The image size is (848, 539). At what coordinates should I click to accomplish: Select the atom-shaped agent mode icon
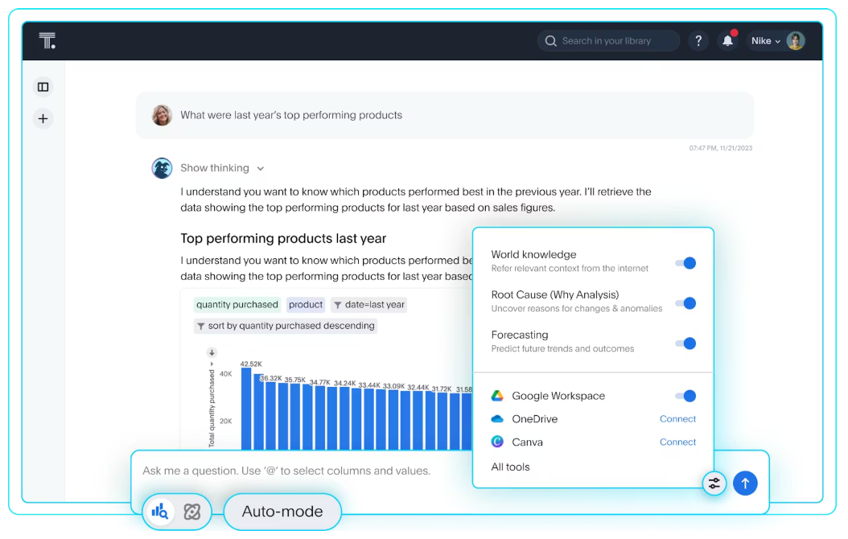(x=191, y=512)
